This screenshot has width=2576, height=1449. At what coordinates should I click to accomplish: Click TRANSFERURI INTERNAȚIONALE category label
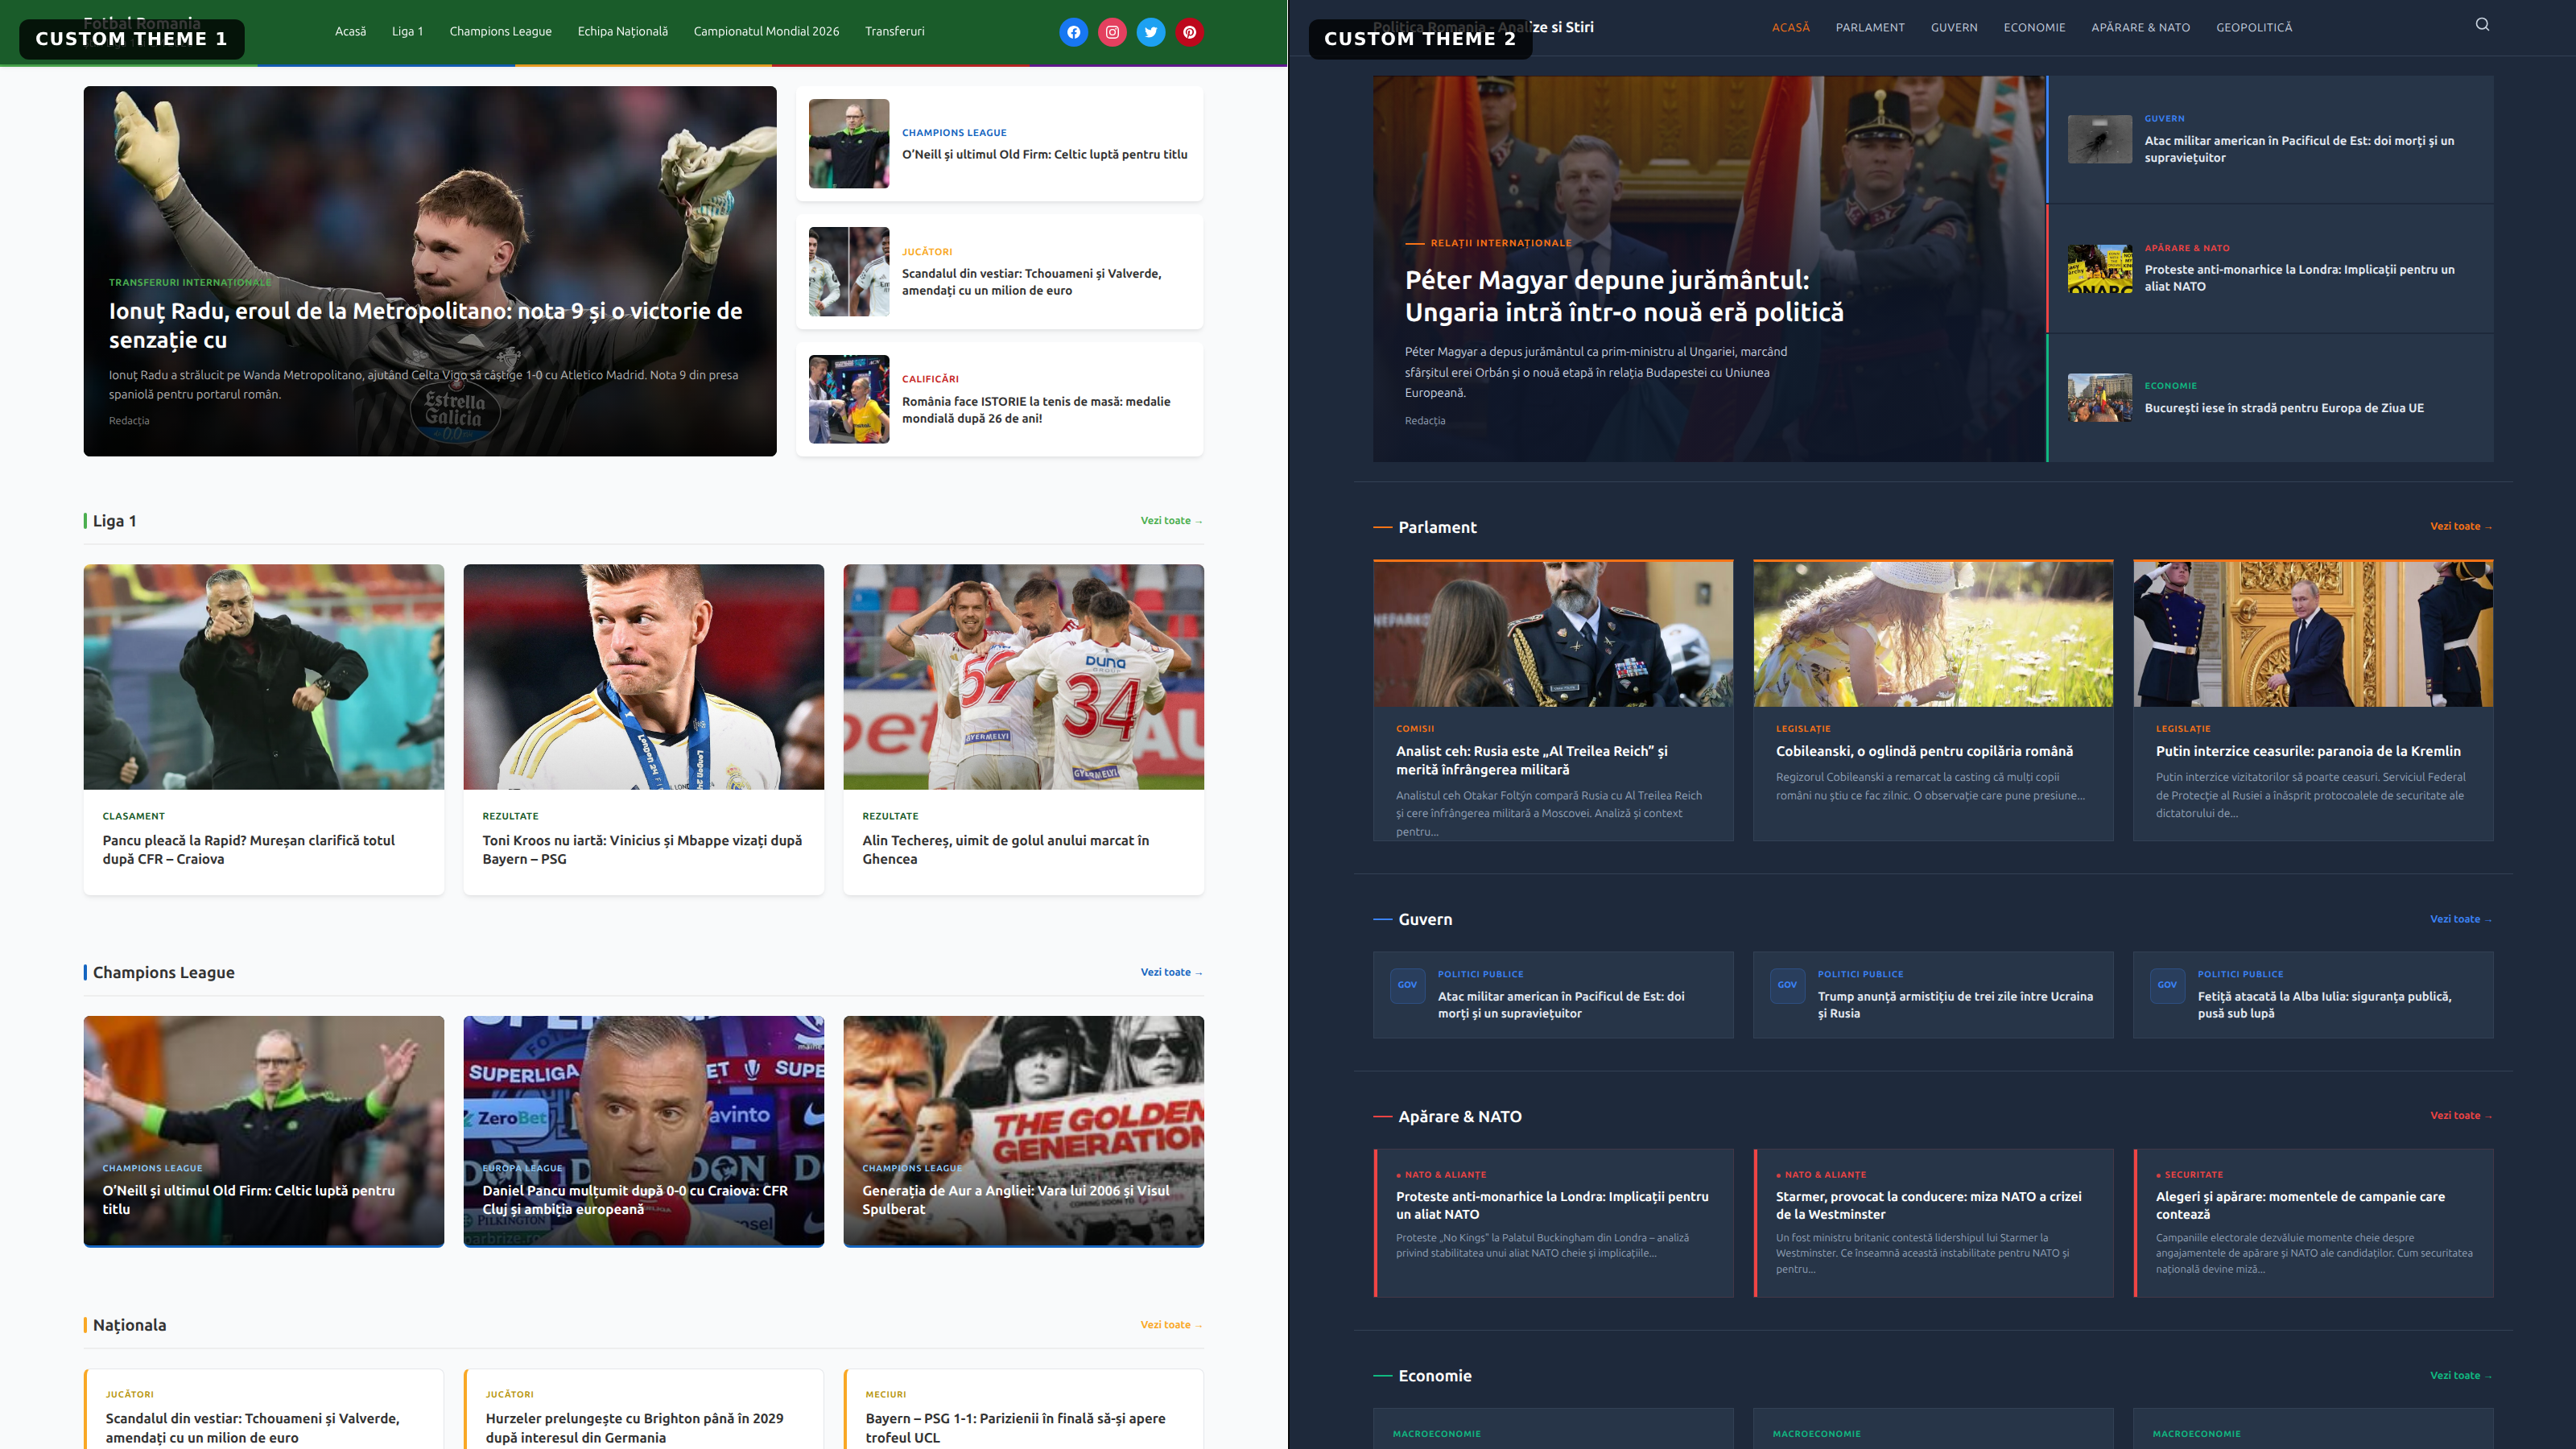(190, 282)
